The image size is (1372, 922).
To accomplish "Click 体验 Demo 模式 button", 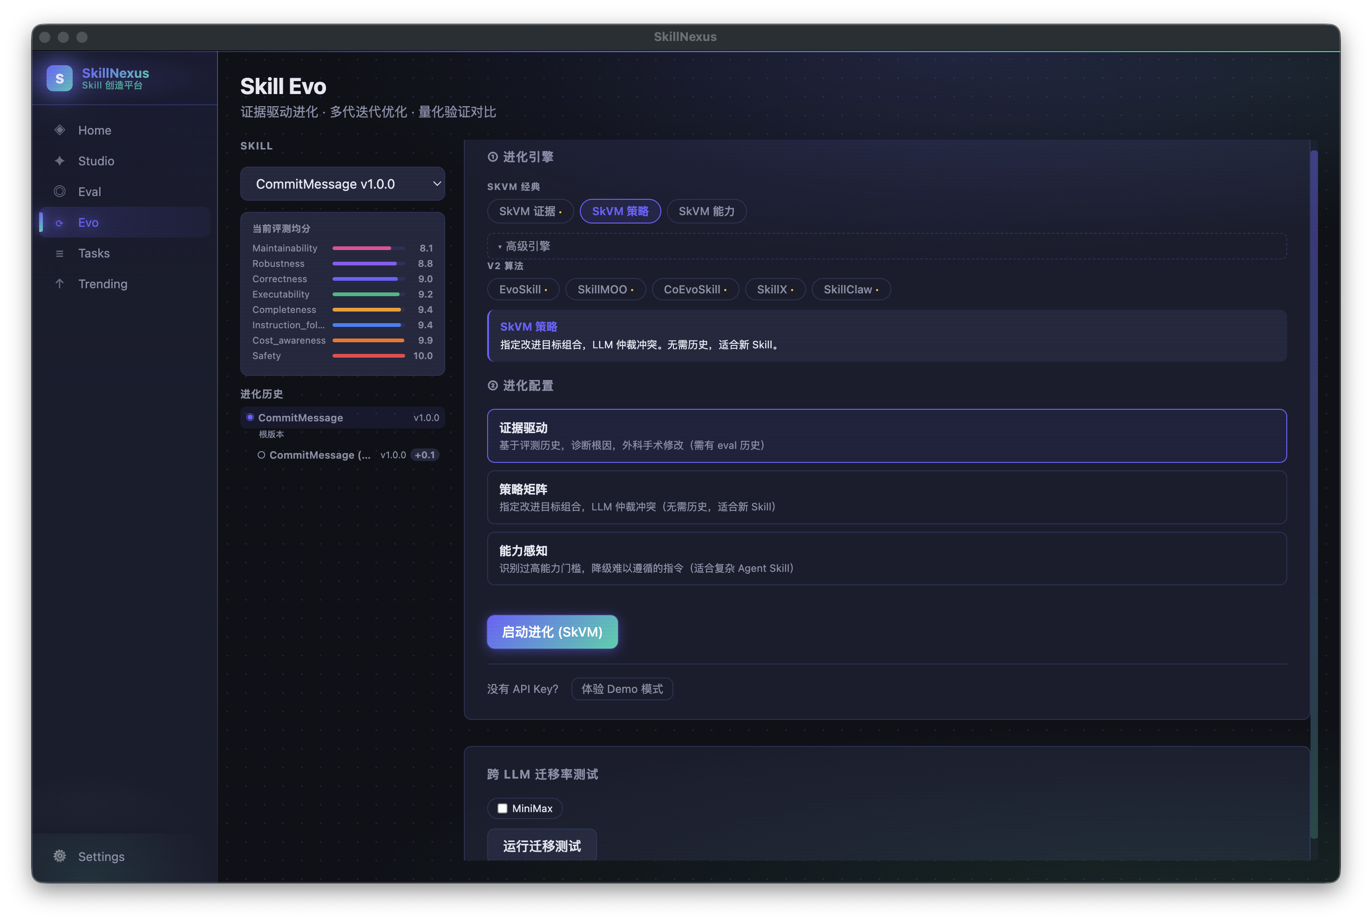I will (x=622, y=689).
